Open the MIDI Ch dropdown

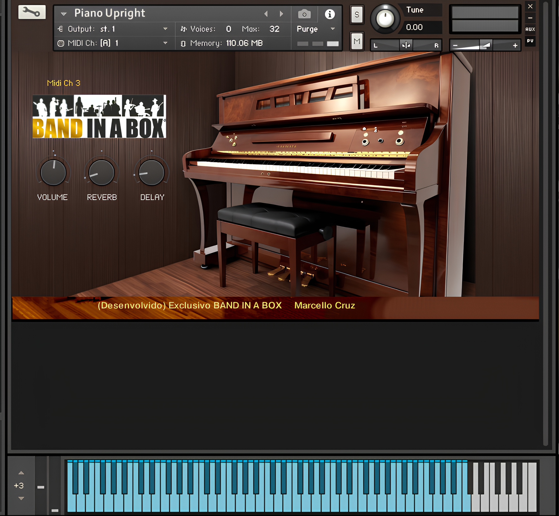(x=165, y=43)
